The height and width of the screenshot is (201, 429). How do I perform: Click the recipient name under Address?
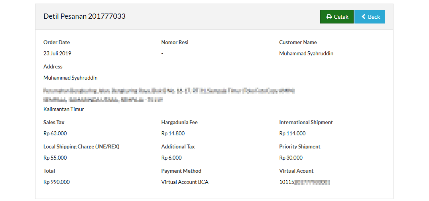tap(71, 78)
